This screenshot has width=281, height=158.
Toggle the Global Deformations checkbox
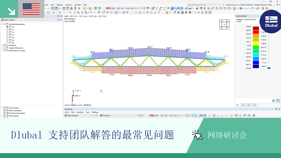click(x=5, y=24)
